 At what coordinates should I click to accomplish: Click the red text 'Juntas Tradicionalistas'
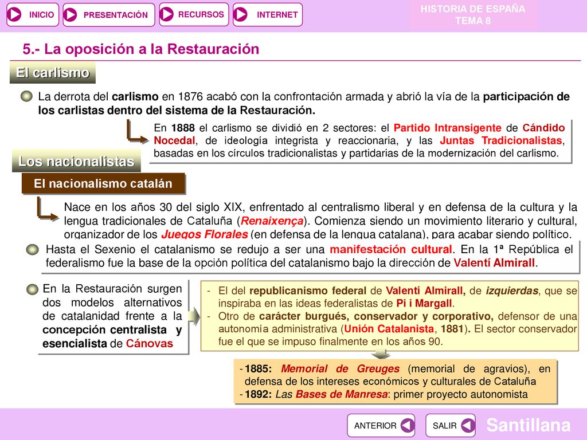click(x=501, y=141)
